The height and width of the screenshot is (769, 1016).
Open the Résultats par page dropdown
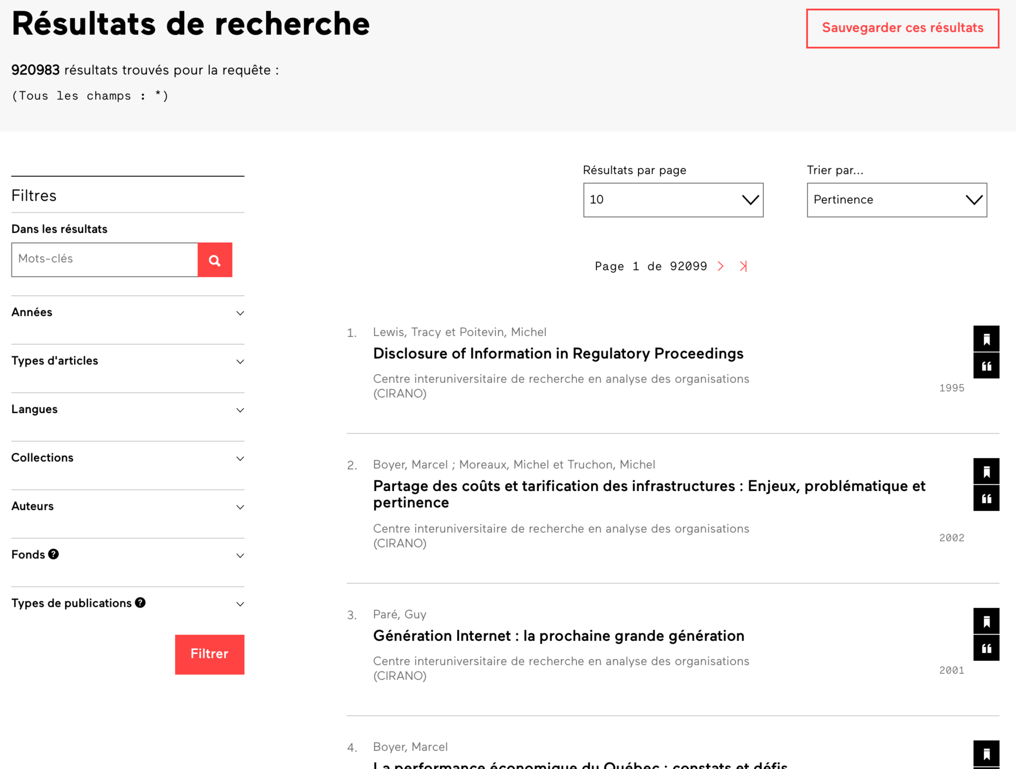click(673, 200)
